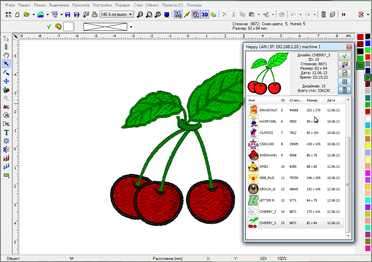The height and width of the screenshot is (262, 372).
Task: Select the Text tool in left toolbar
Action: (6, 132)
